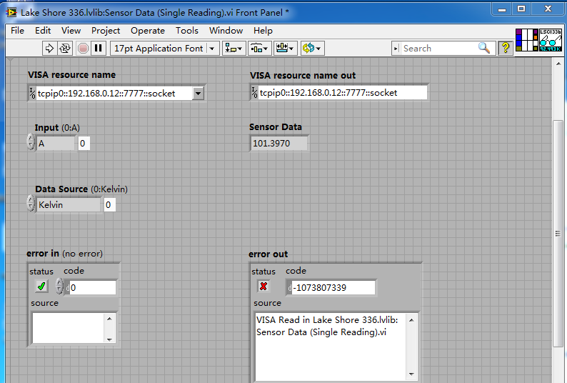Open the File menu
The image size is (567, 383).
click(17, 31)
